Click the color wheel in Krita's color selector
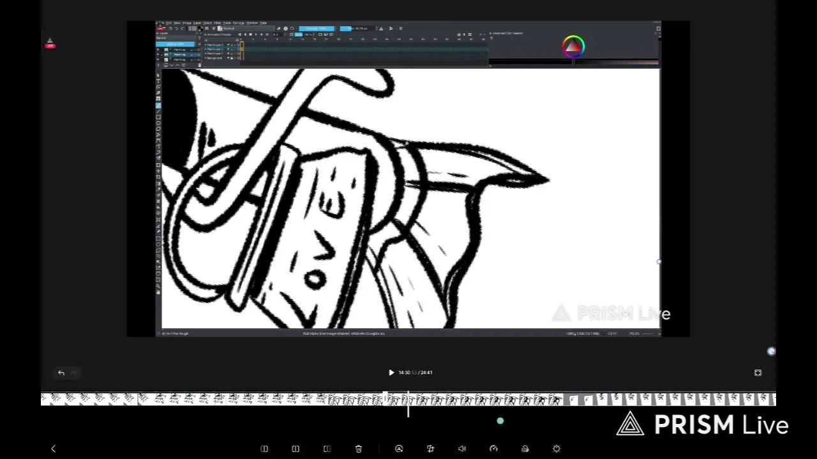The width and height of the screenshot is (817, 459). 573,47
